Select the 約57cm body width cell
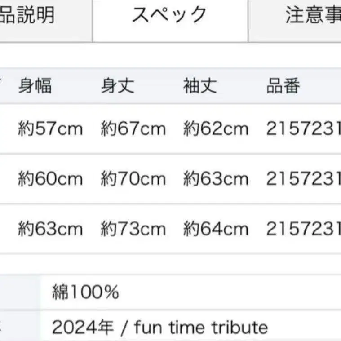The image size is (341, 341). [x=50, y=129]
